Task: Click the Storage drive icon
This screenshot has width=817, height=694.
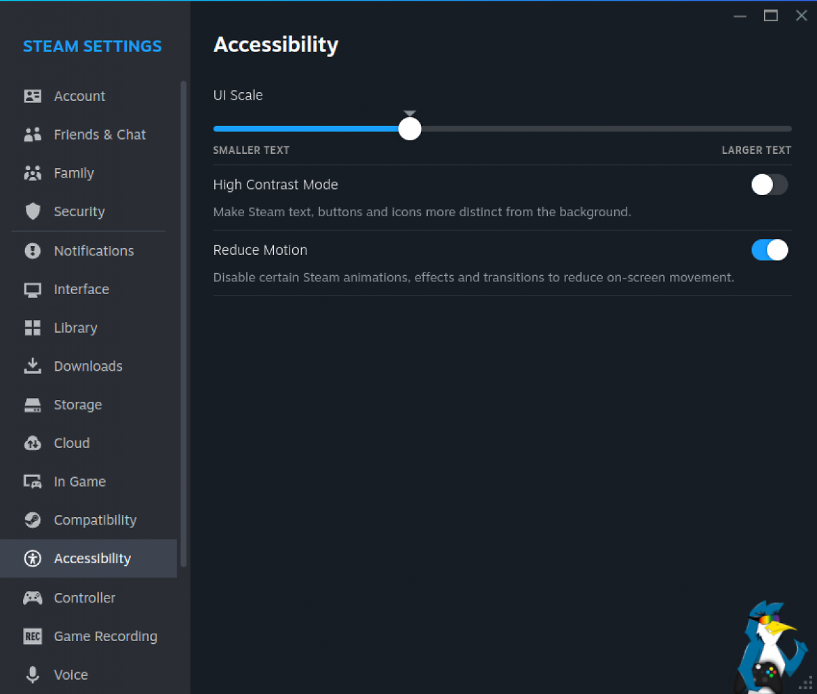Action: point(33,405)
